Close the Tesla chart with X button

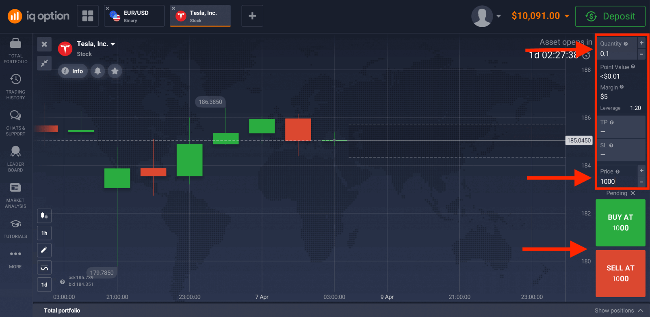click(x=44, y=44)
